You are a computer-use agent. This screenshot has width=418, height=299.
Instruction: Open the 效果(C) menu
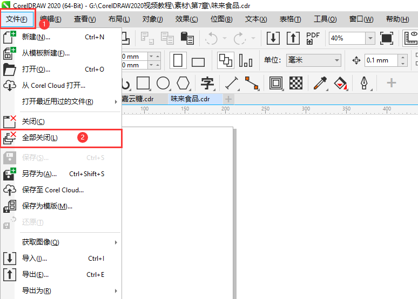pyautogui.click(x=187, y=19)
